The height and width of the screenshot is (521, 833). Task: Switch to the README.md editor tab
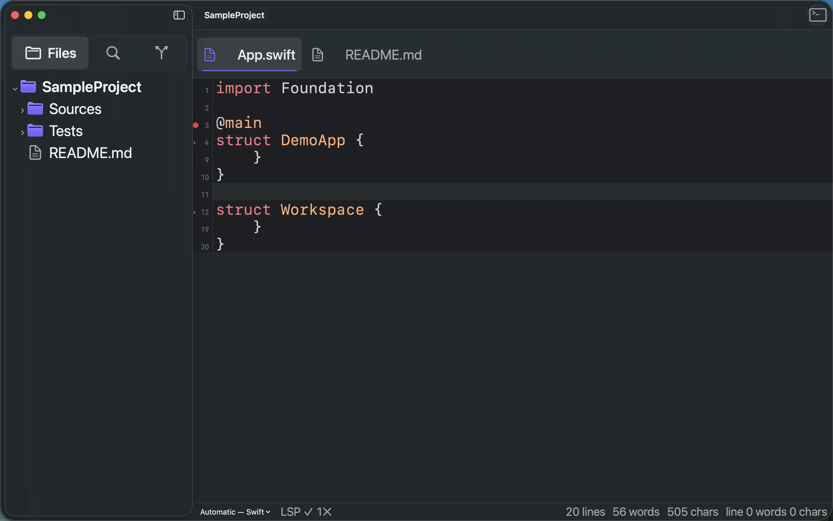[367, 54]
